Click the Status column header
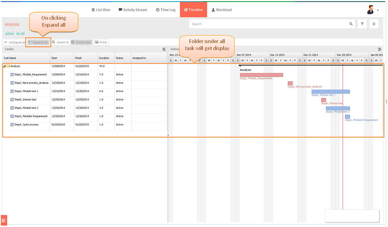Viewport: 388px width, 227px height. click(123, 58)
